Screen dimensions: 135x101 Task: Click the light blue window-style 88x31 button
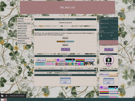pyautogui.click(x=40, y=64)
